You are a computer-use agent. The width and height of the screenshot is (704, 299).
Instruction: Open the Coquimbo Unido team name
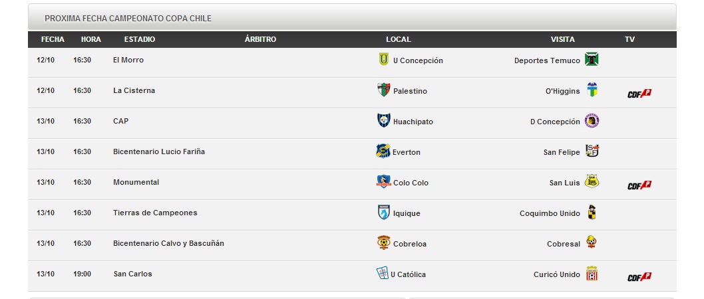pyautogui.click(x=550, y=213)
